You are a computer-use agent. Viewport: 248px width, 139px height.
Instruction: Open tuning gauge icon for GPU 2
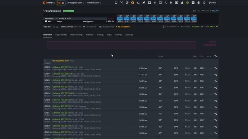point(215,81)
